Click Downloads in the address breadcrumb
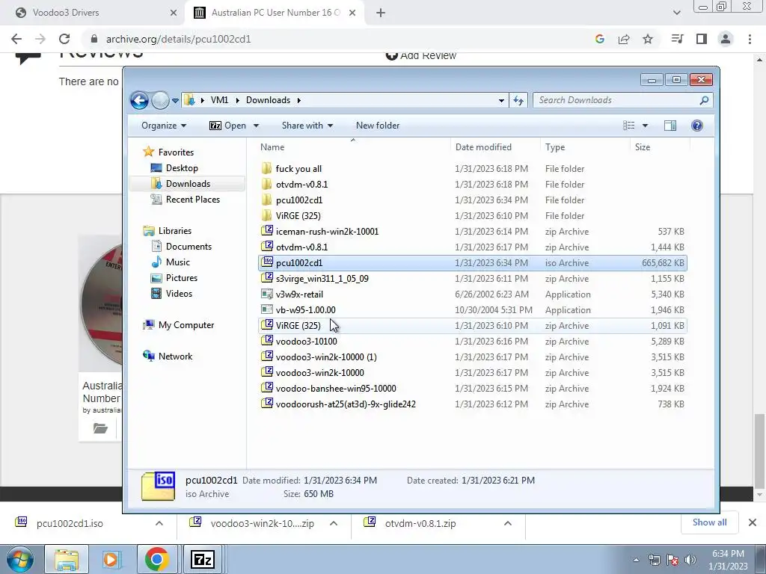 [x=268, y=100]
